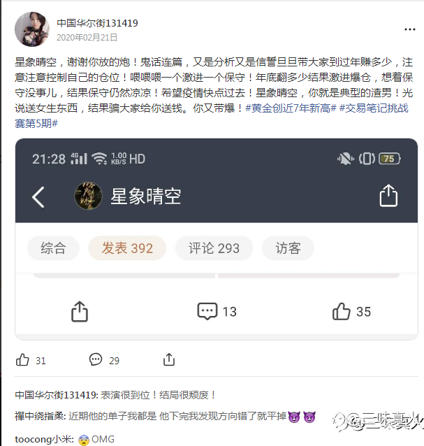Like the post with thumbs-up showing 31

coord(22,360)
